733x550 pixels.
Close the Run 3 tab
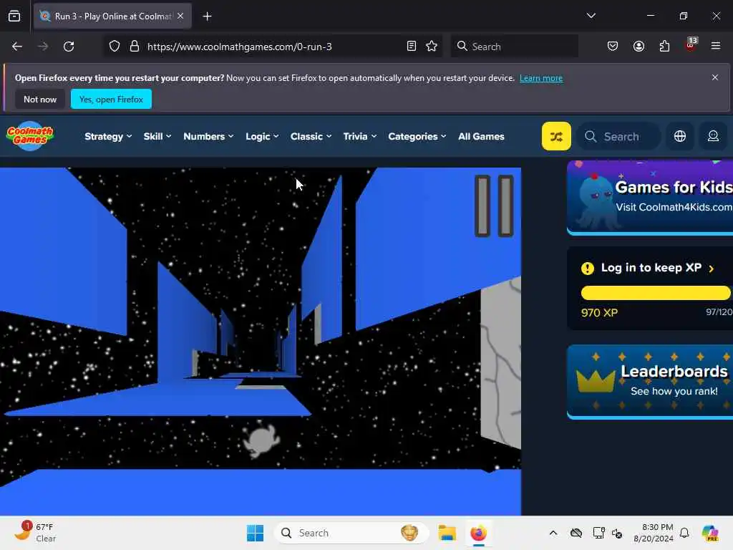(x=180, y=16)
